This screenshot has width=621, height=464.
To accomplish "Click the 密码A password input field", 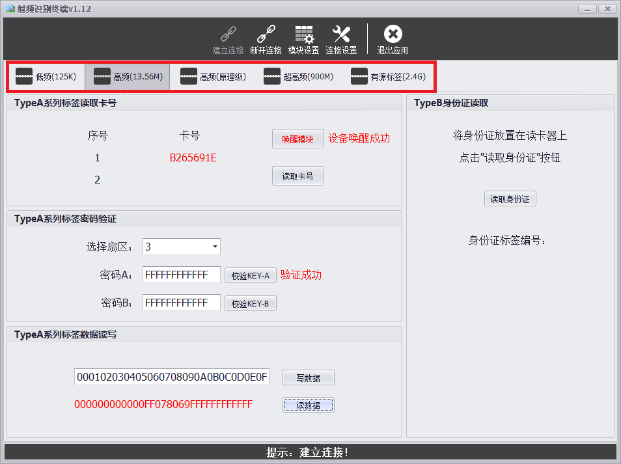I will point(181,275).
